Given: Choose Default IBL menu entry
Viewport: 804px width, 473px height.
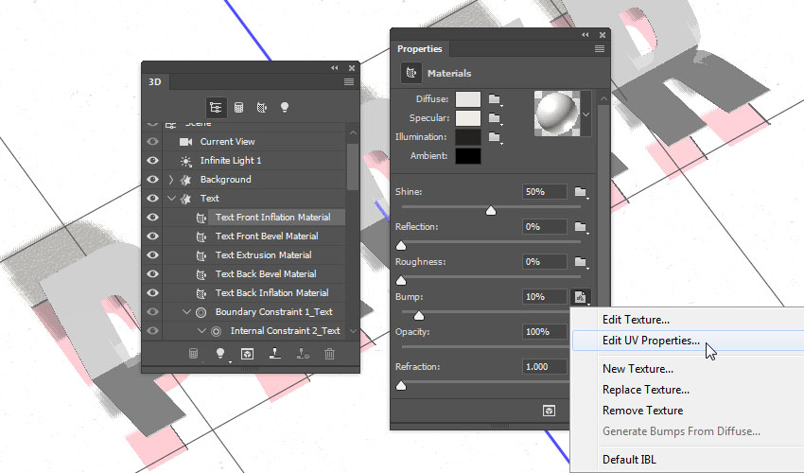Looking at the screenshot, I should click(x=629, y=460).
